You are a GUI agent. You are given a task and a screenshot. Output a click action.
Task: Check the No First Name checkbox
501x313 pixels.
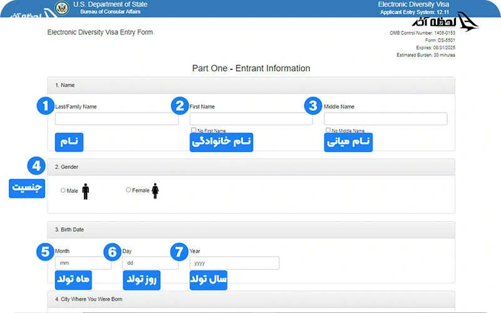click(x=194, y=130)
